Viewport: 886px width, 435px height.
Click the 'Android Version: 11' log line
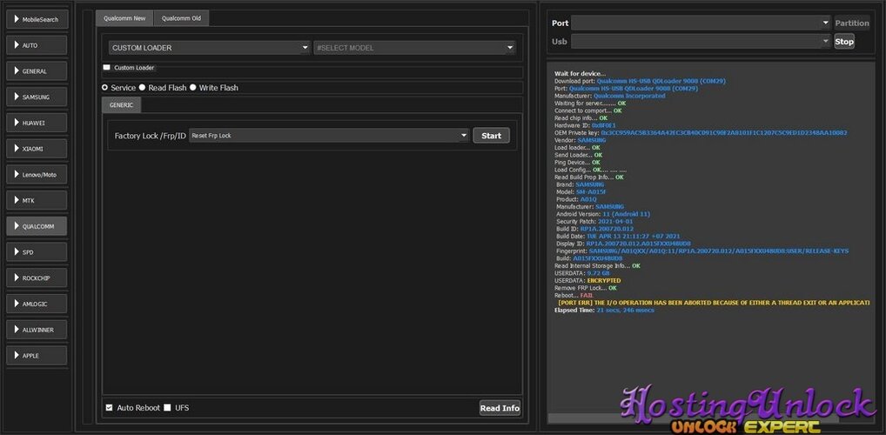[x=603, y=214]
